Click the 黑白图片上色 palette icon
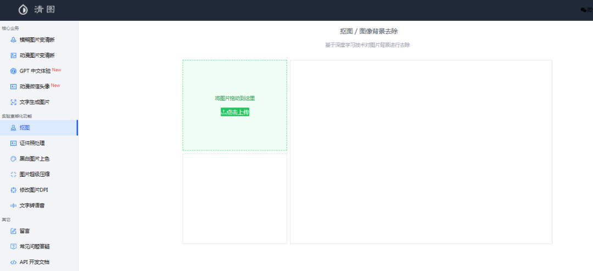 click(14, 159)
